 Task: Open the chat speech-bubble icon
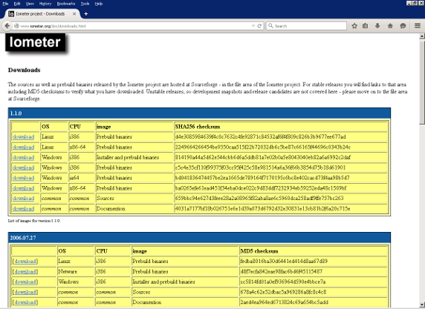pyautogui.click(x=403, y=26)
